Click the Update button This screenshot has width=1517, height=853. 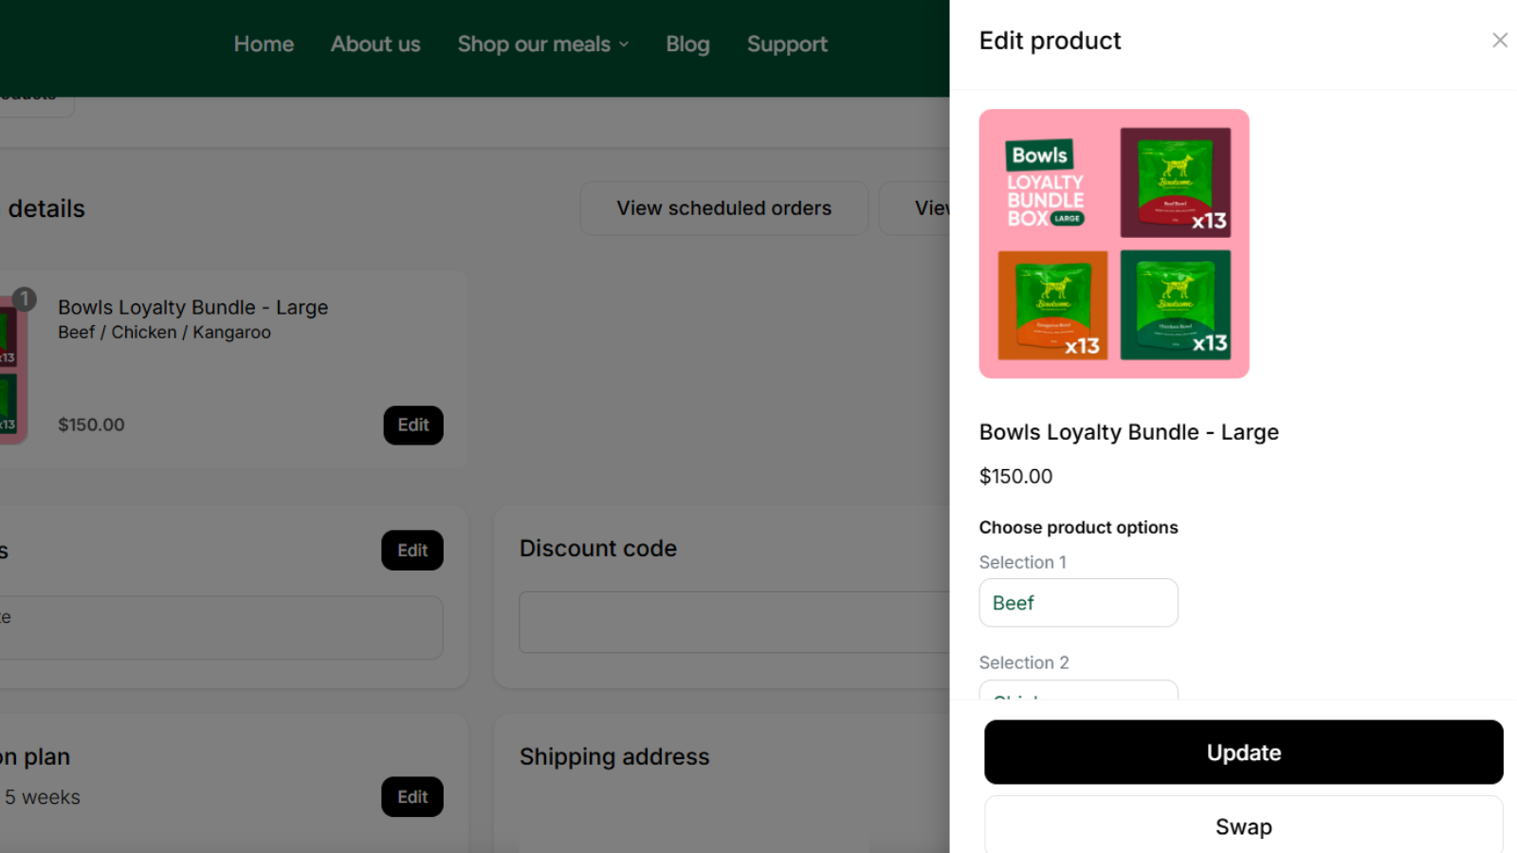tap(1243, 752)
